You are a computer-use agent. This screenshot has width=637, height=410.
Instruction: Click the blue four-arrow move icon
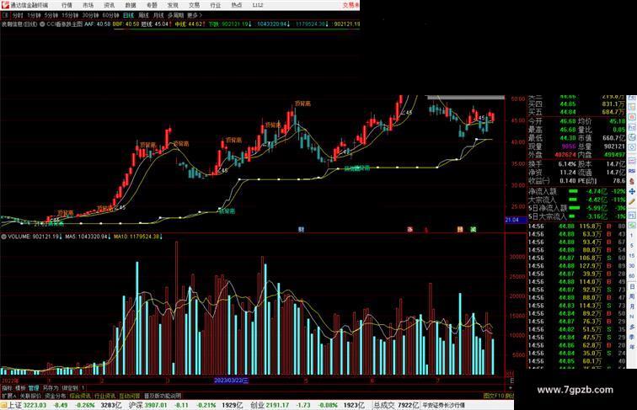632,191
